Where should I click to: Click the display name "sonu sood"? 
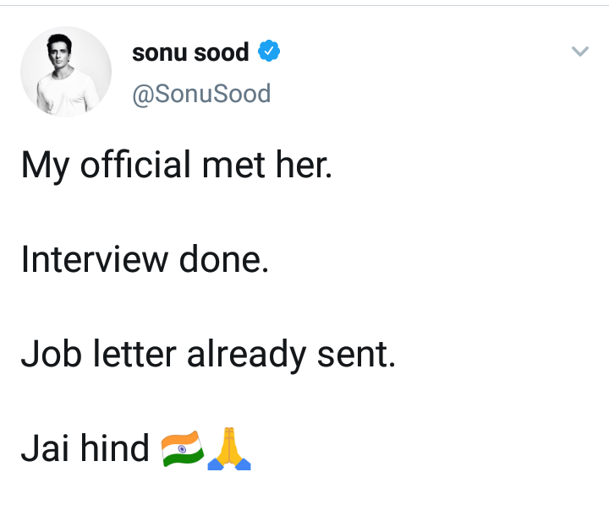coord(190,53)
